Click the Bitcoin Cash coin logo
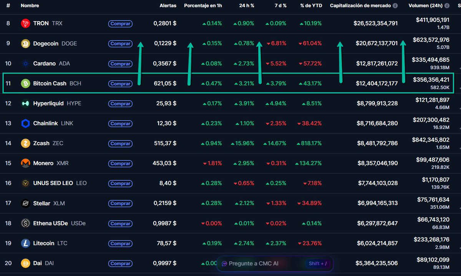Screen dimensions: 461x276 pyautogui.click(x=25, y=83)
